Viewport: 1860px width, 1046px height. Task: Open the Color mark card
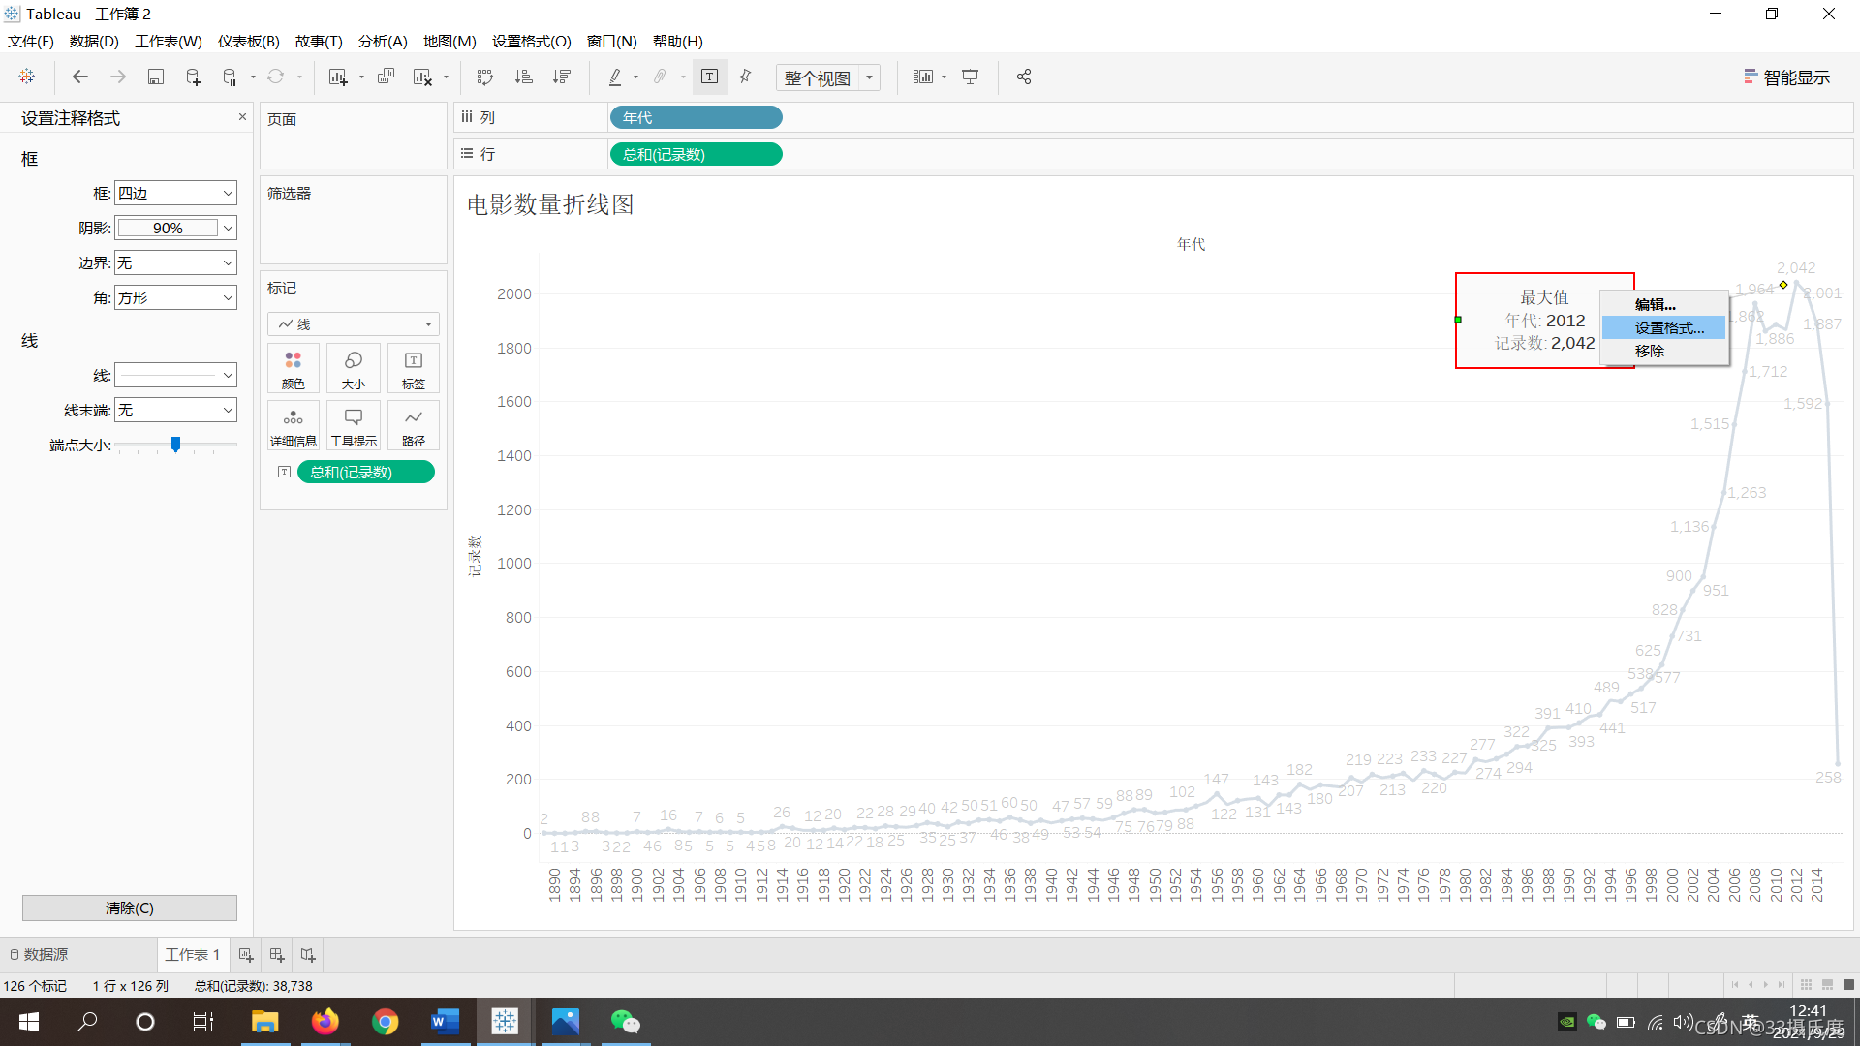click(293, 369)
